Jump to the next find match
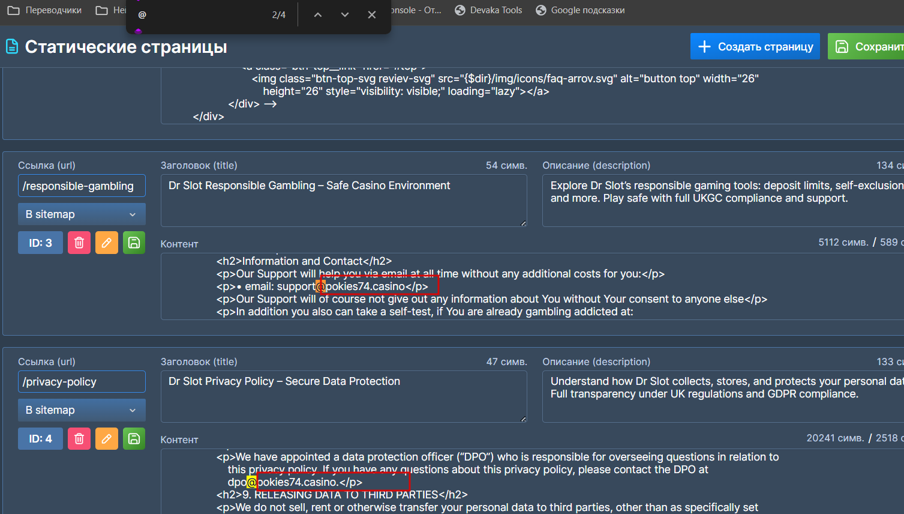This screenshot has height=514, width=904. coord(345,14)
